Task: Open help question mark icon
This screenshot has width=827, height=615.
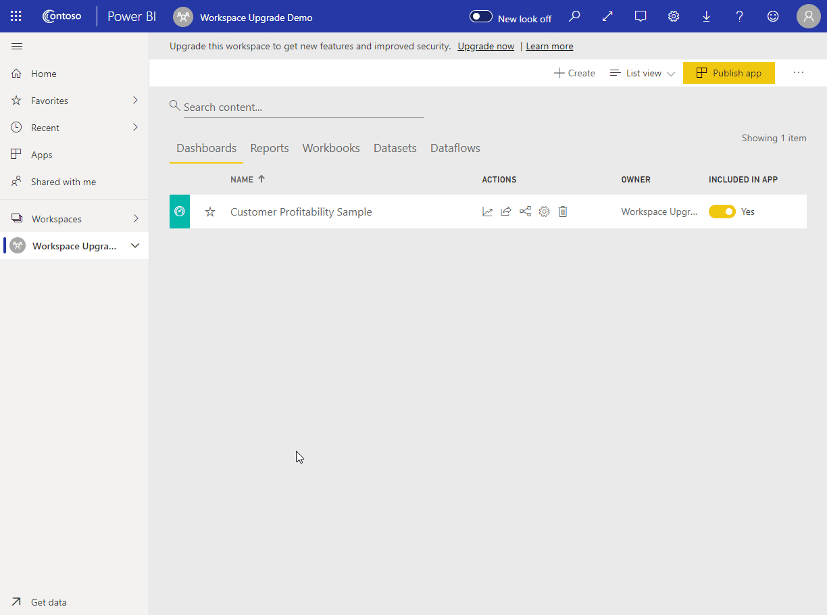Action: (x=739, y=16)
